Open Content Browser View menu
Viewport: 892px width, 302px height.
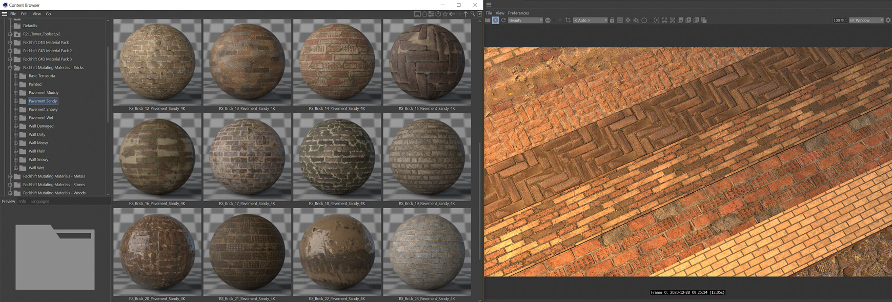[37, 14]
